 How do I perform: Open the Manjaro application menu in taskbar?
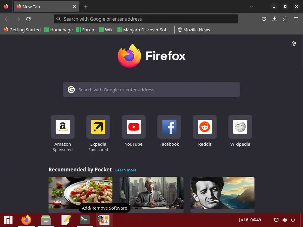(8, 220)
